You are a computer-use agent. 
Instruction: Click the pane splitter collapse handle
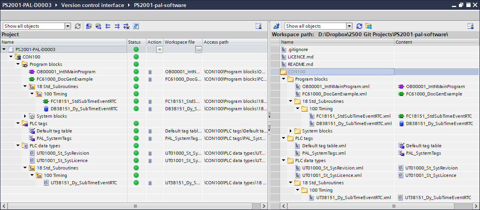(269, 116)
